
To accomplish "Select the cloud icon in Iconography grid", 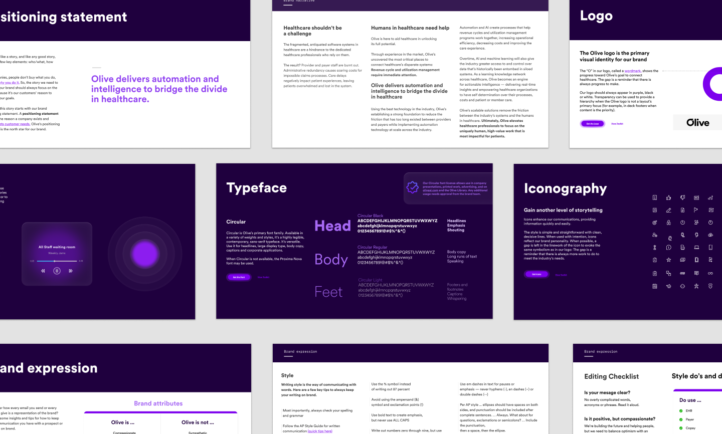I will pos(710,235).
